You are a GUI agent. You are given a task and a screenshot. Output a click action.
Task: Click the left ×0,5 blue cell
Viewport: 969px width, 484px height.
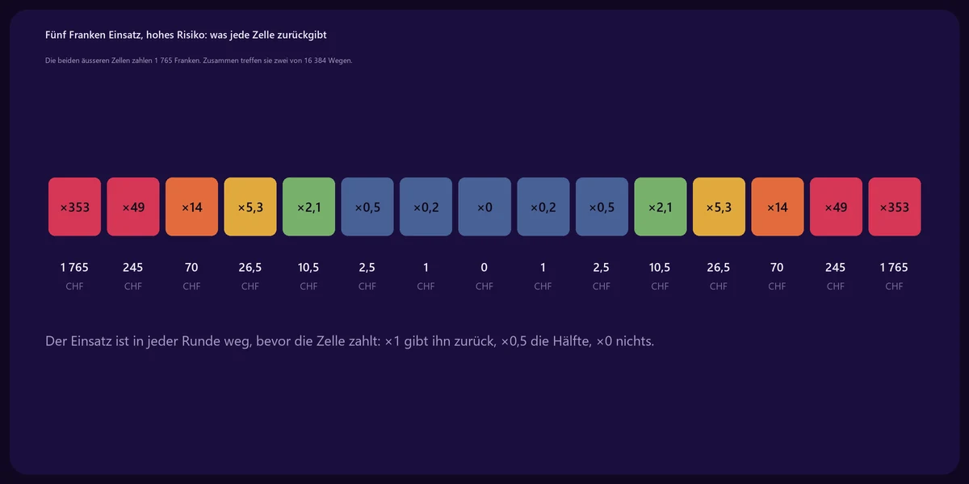tap(367, 207)
